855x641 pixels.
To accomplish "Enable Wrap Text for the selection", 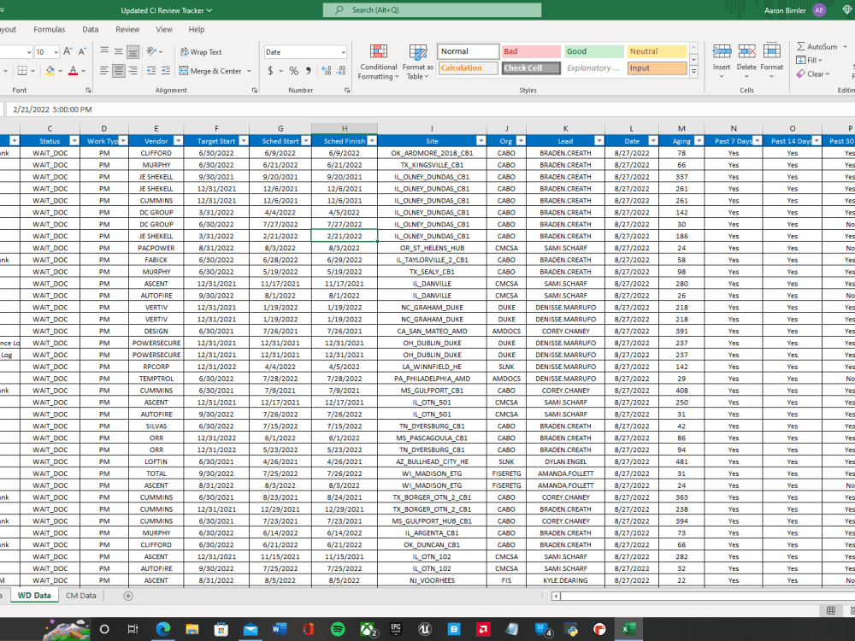I will point(203,53).
